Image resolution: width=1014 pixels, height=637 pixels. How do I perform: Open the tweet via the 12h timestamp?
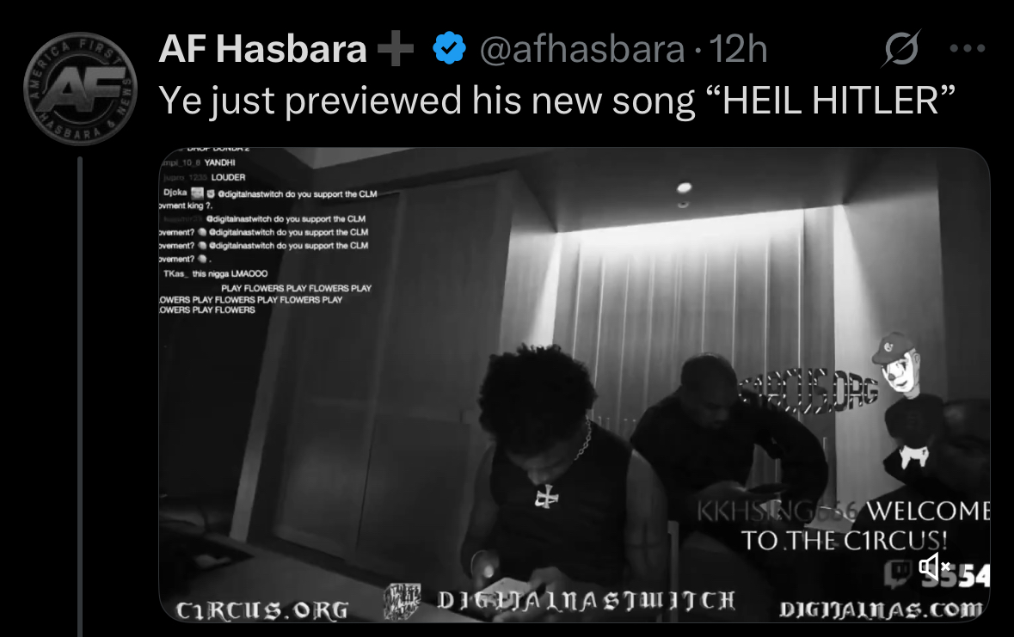click(738, 49)
